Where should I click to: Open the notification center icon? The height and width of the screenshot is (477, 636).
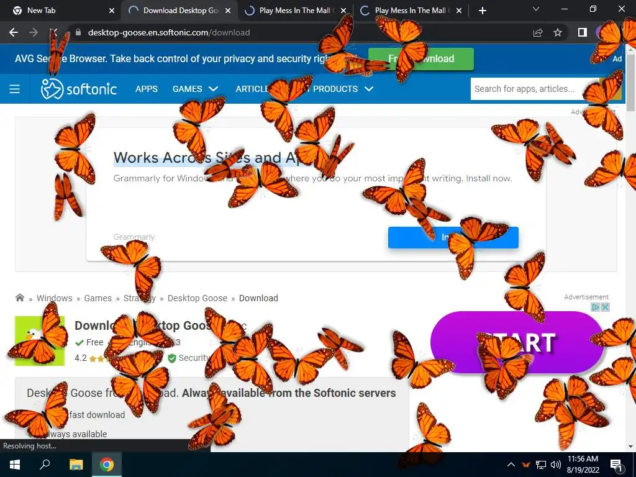[x=617, y=465]
